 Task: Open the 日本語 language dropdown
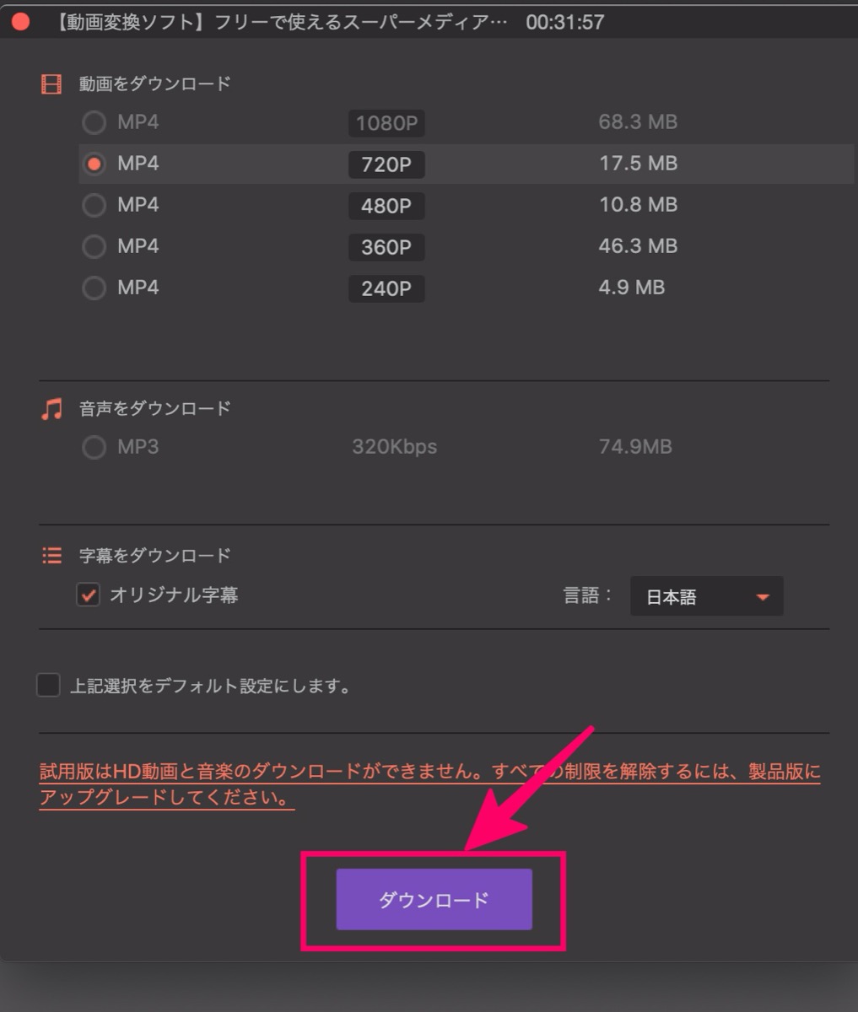(706, 596)
